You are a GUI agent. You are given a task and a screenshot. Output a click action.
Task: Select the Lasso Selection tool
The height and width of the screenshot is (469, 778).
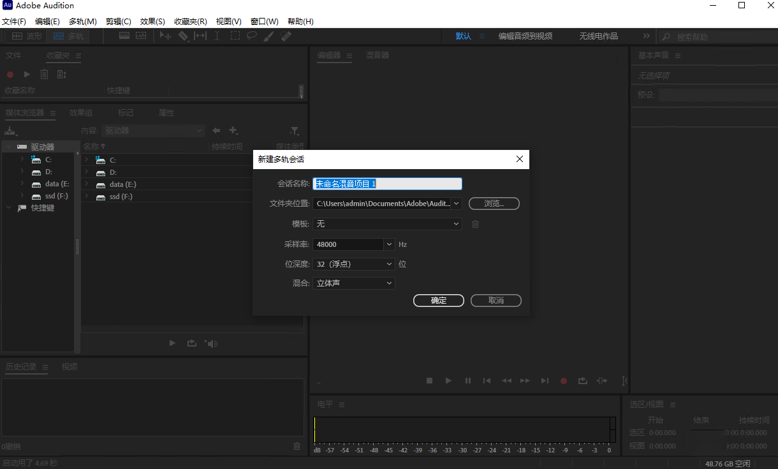pos(252,36)
